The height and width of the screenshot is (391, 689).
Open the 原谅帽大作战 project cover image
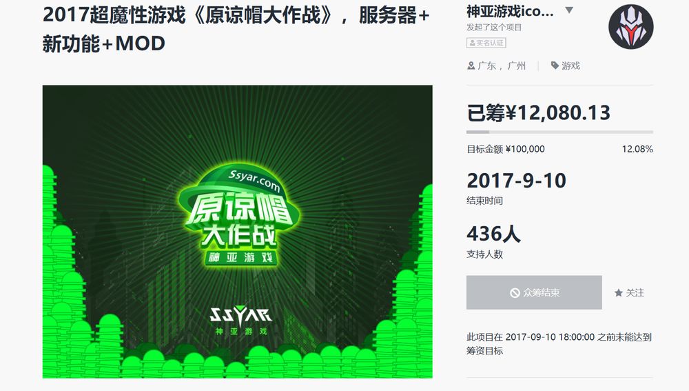[x=237, y=231]
